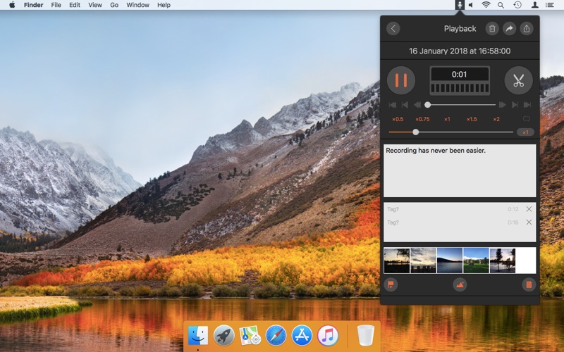Image resolution: width=564 pixels, height=352 pixels.
Task: Open Finder from the Dock
Action: pyautogui.click(x=198, y=336)
